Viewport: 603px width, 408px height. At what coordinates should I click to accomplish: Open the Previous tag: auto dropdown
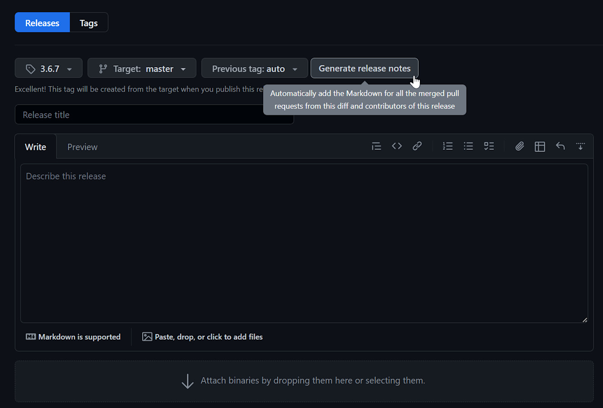click(x=254, y=68)
